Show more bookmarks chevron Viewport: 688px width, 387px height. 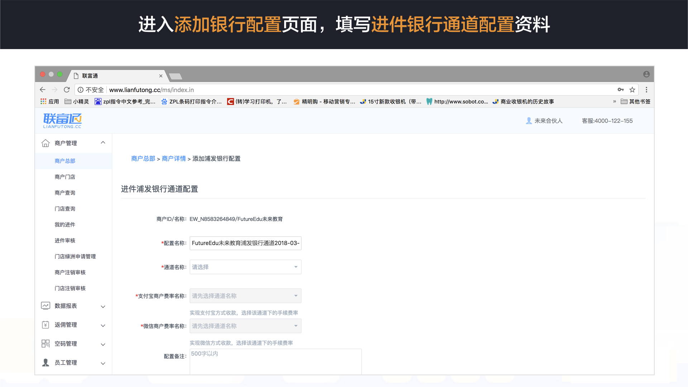coord(615,101)
